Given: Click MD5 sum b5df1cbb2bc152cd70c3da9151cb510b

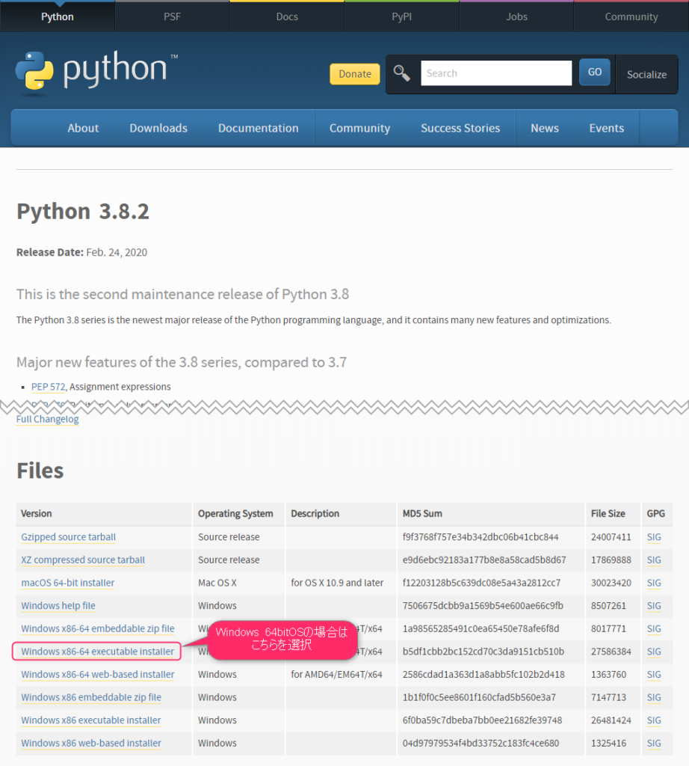Looking at the screenshot, I should (483, 652).
